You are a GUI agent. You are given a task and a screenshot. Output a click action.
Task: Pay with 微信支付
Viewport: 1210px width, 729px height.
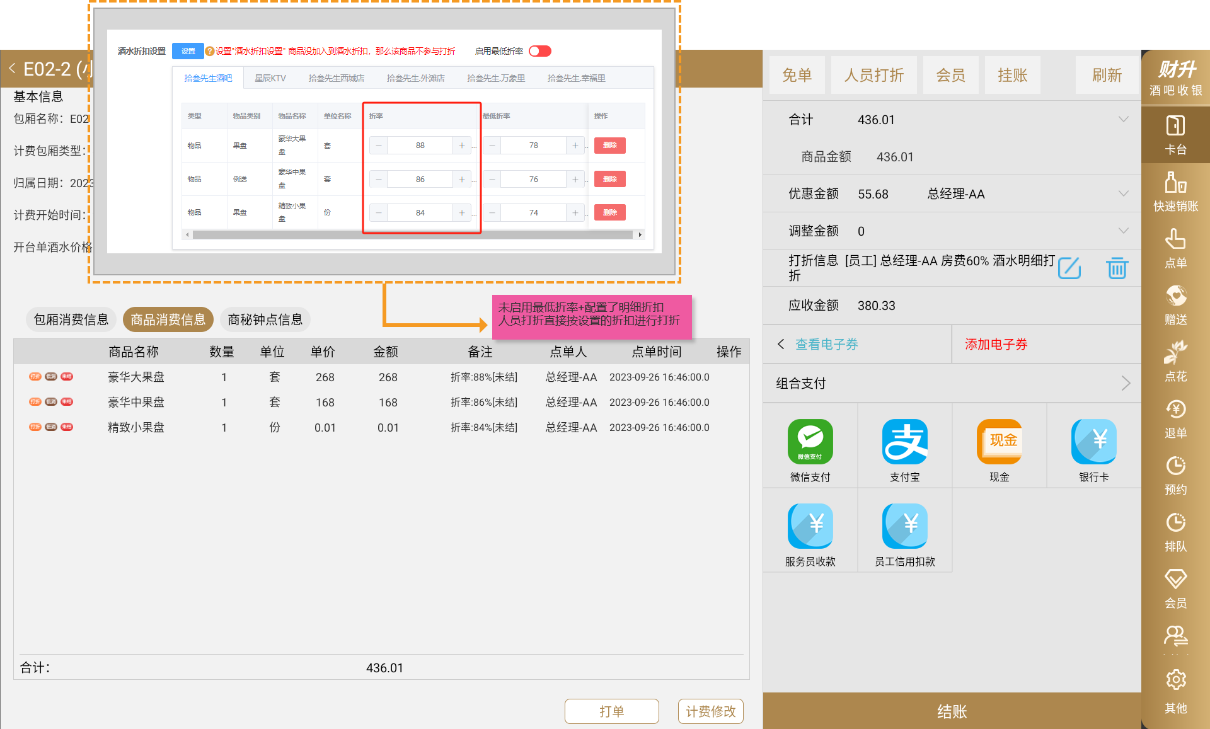810,450
